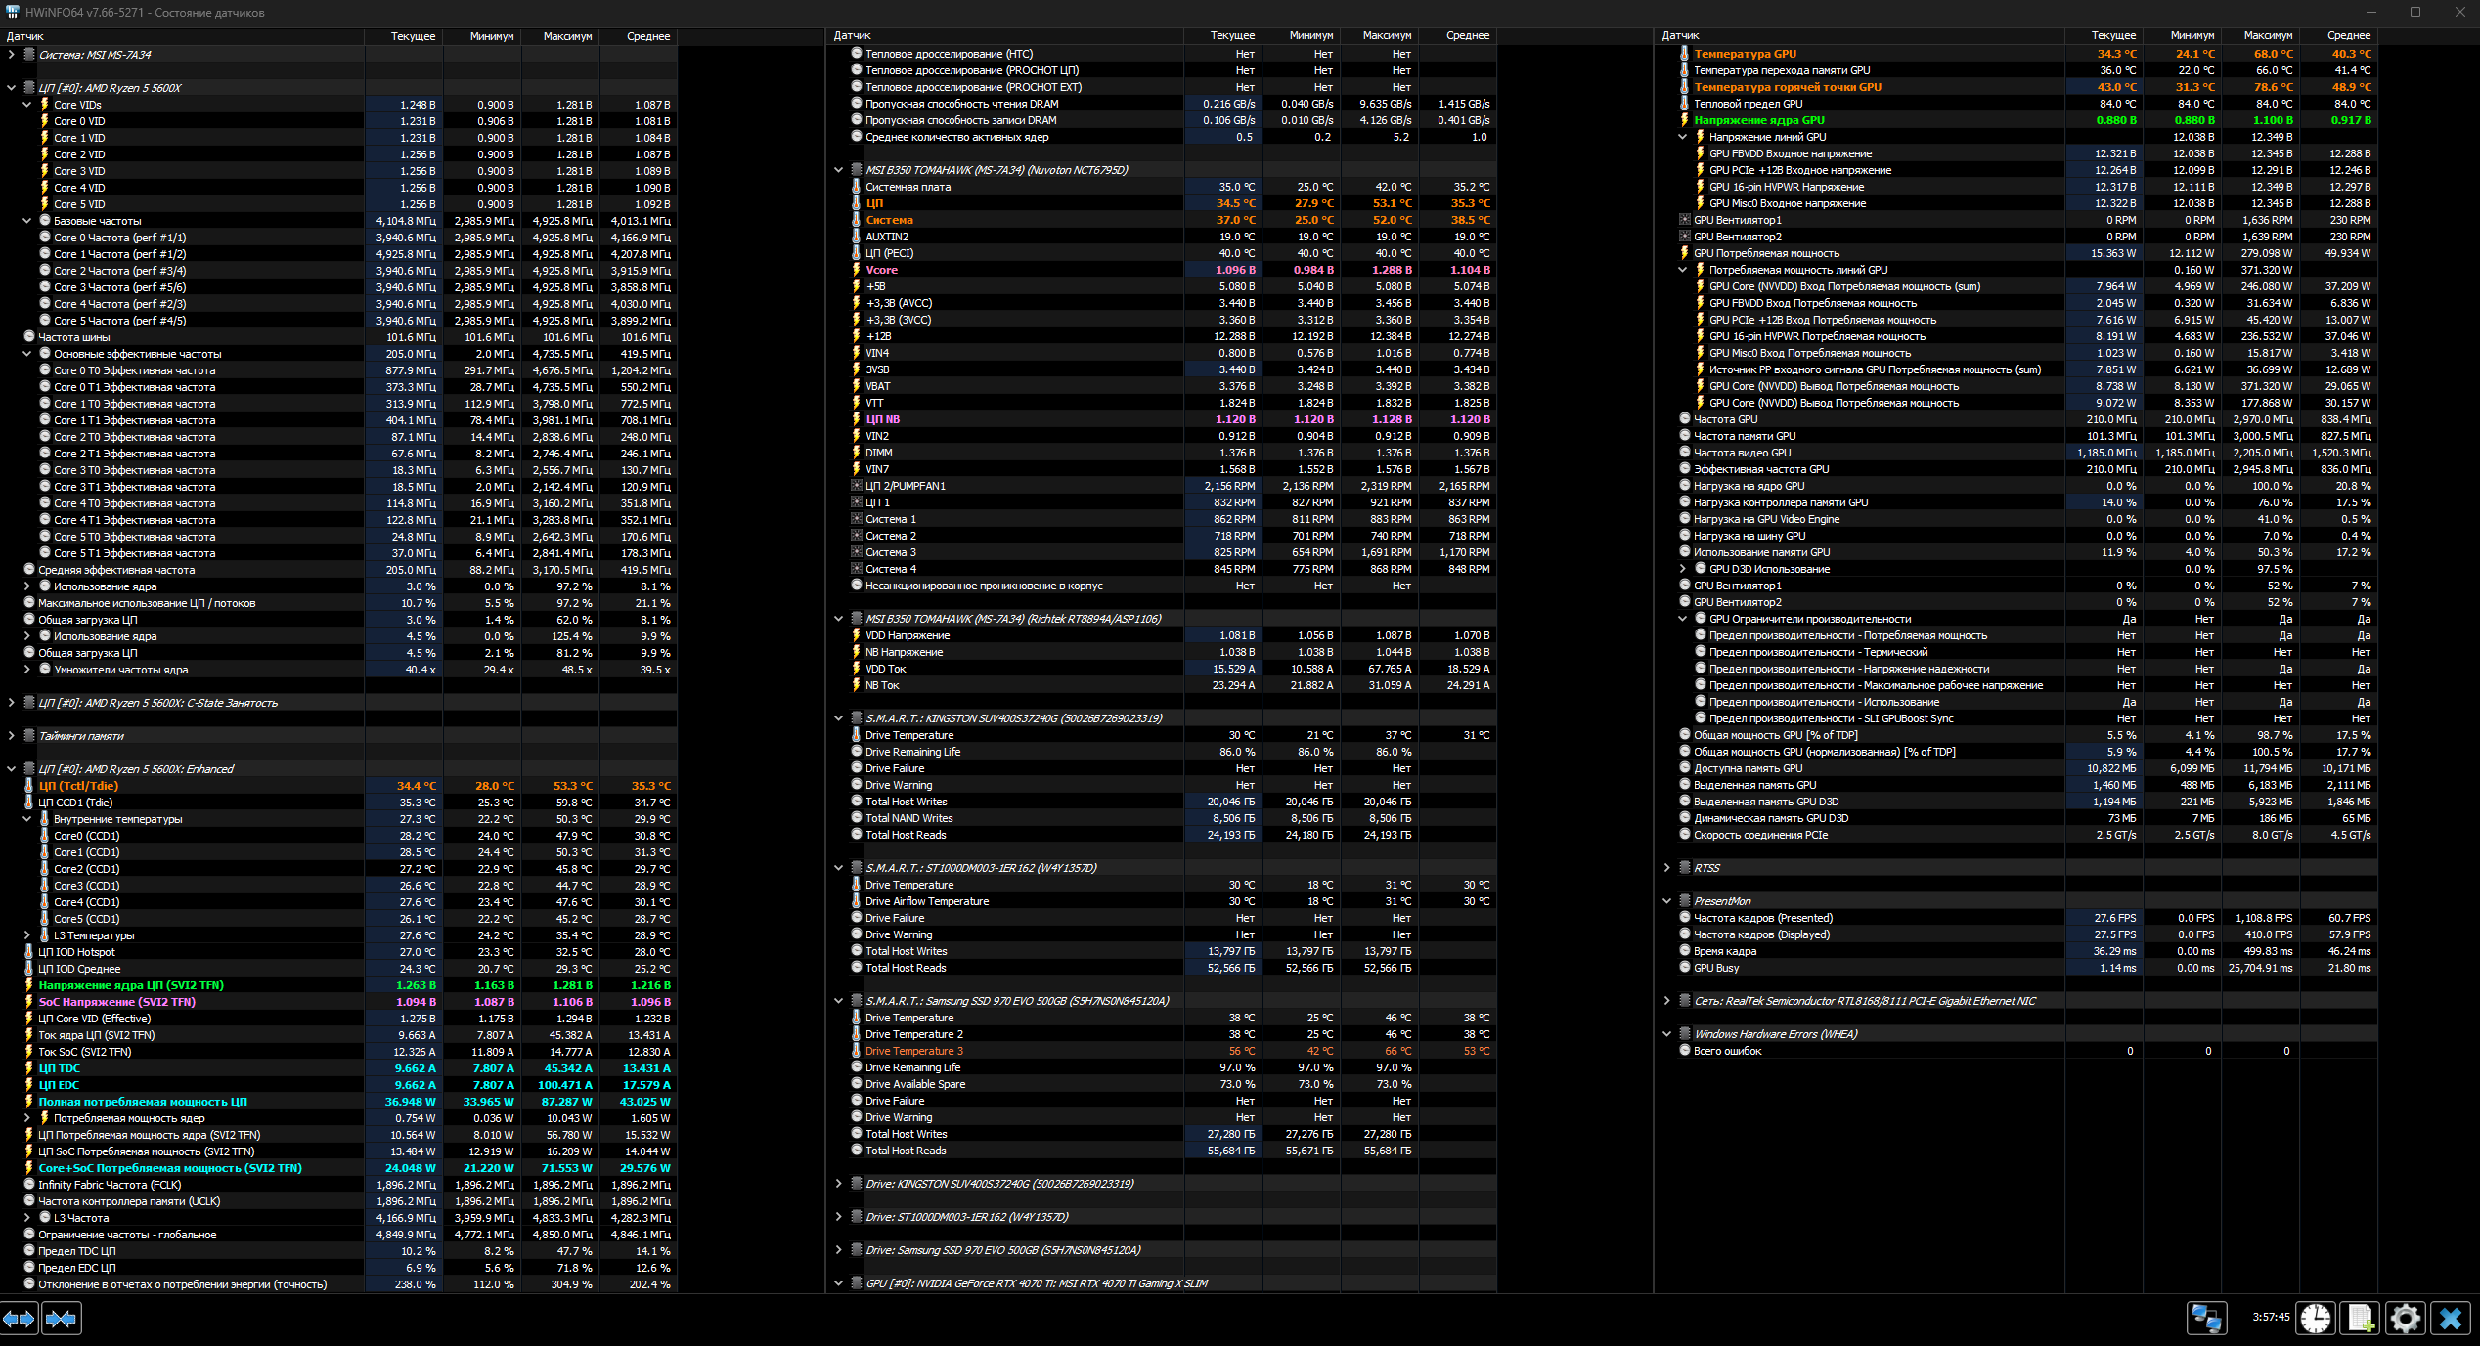2480x1346 pixels.
Task: Click the ЦП 2/PUMPFAN1 fan icon
Action: point(857,486)
